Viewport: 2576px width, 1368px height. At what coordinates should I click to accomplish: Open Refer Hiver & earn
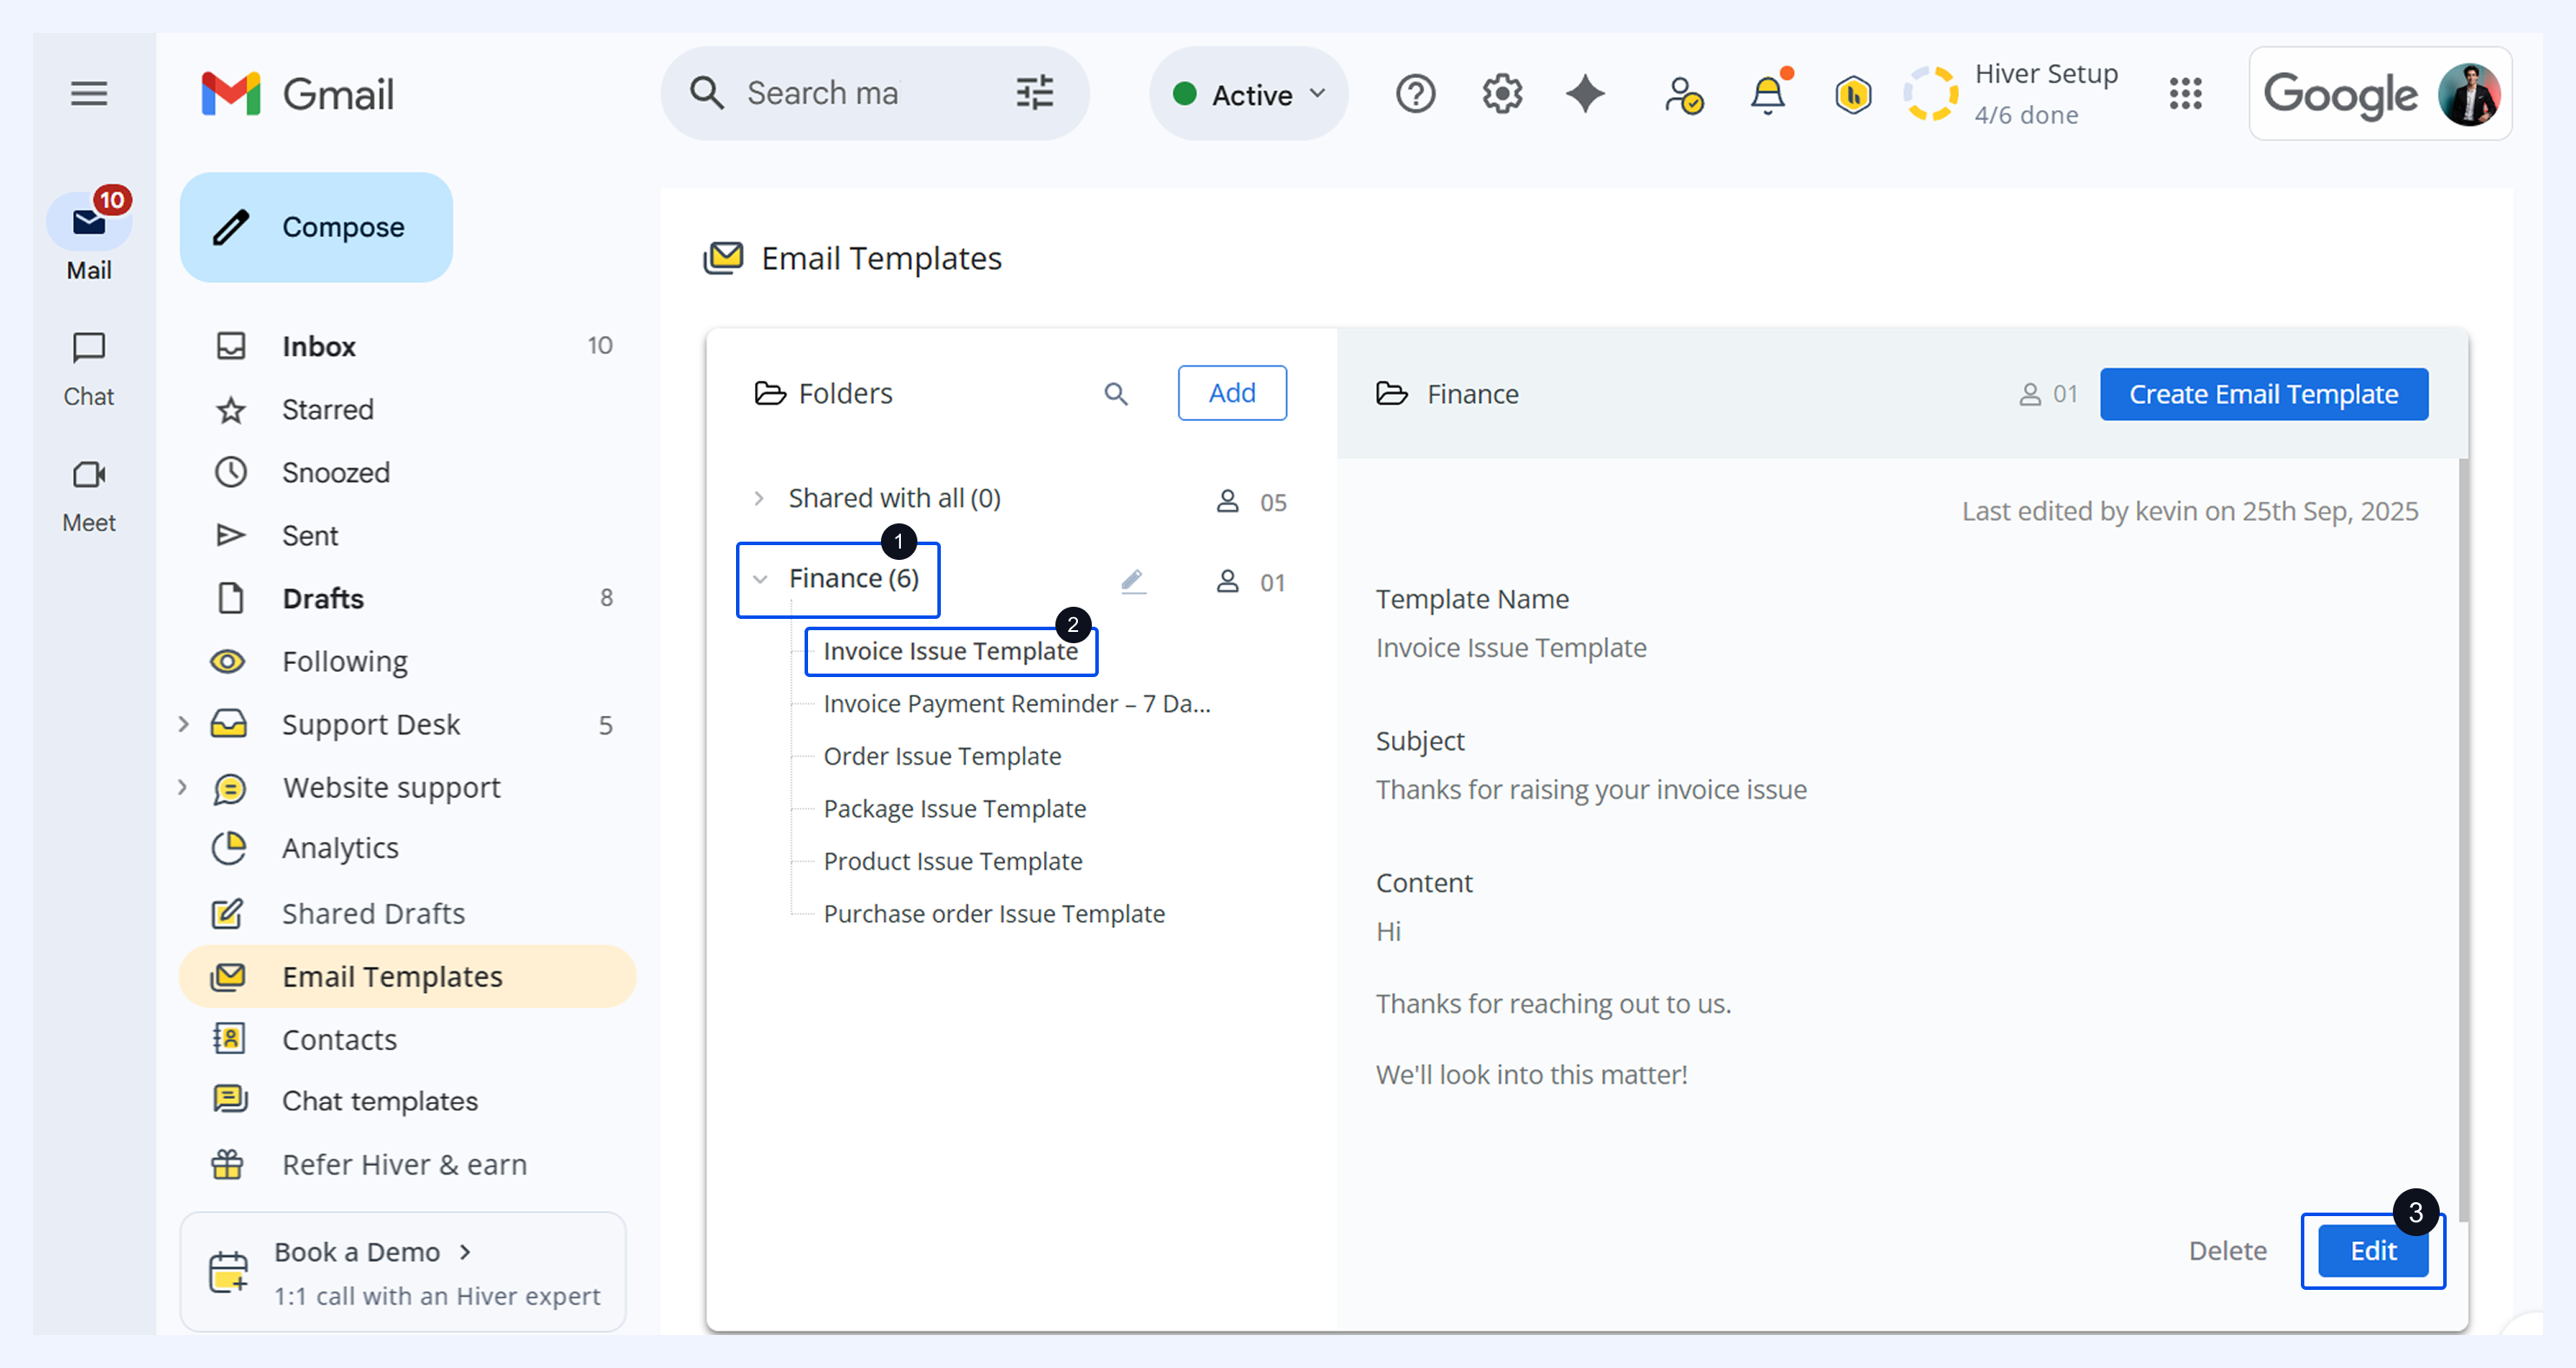click(x=408, y=1164)
